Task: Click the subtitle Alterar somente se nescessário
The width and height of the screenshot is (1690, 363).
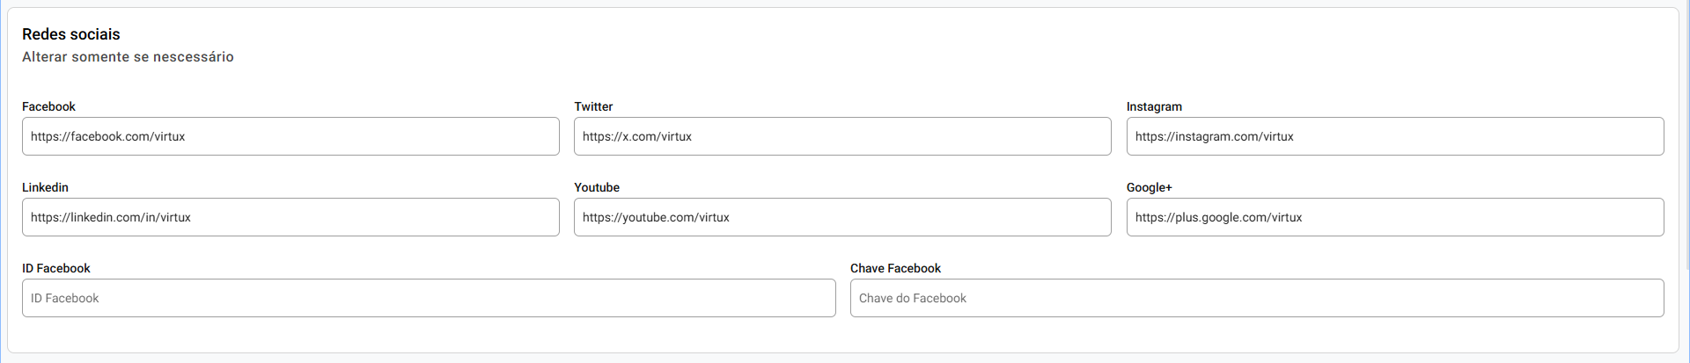Action: pos(128,57)
